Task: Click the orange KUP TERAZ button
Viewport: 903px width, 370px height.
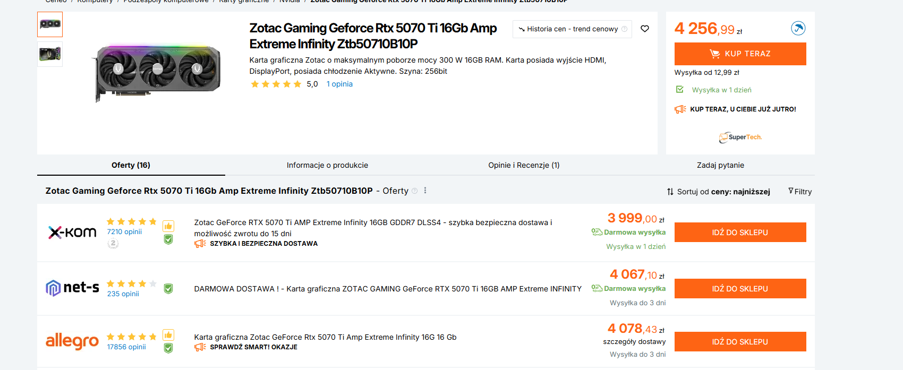Action: click(x=740, y=54)
